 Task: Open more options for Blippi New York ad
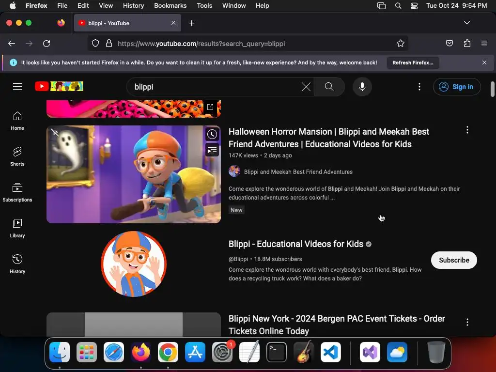467,322
